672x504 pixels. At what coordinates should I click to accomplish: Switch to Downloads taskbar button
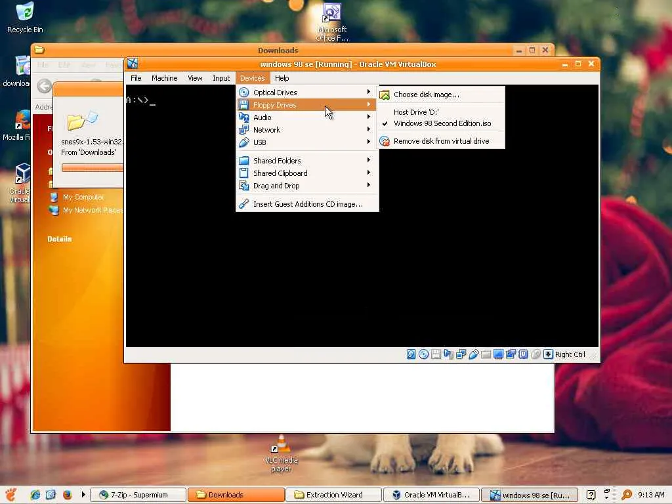pos(236,495)
